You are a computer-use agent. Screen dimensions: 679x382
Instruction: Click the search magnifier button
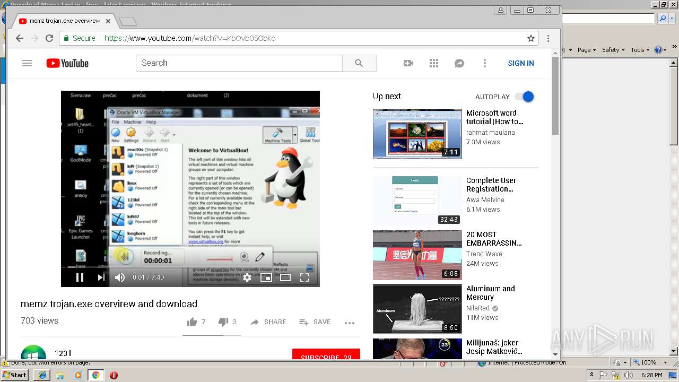[x=359, y=63]
